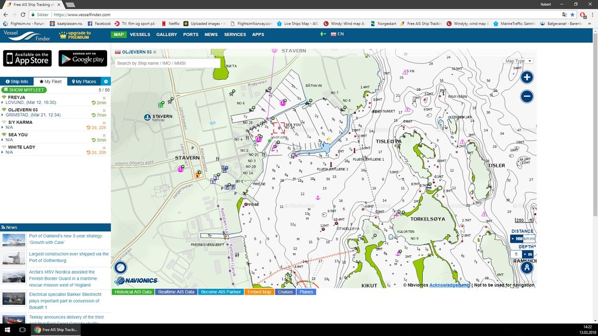Open Windows Start menu
This screenshot has height=336, width=598.
point(7,329)
